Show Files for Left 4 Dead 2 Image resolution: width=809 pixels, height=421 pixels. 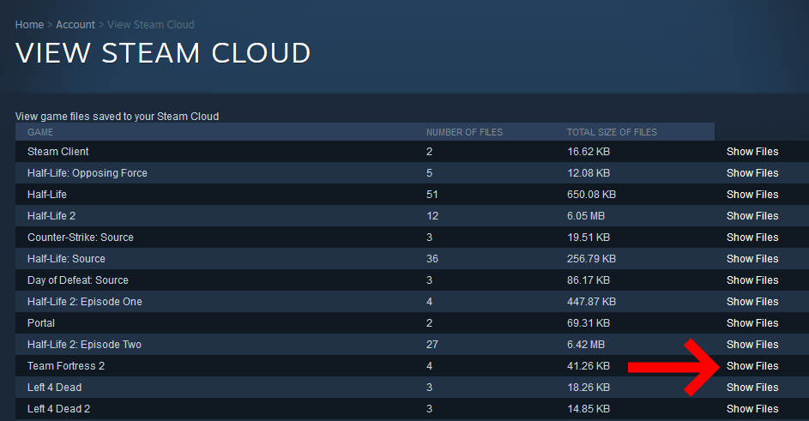752,409
